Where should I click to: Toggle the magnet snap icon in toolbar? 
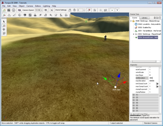tap(74, 10)
